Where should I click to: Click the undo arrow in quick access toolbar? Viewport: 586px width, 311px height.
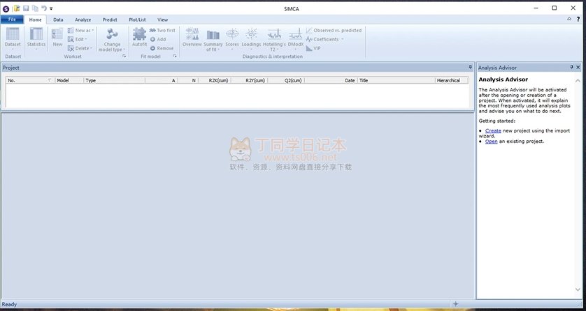click(44, 8)
